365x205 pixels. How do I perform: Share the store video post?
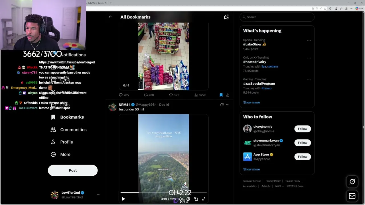[228, 95]
